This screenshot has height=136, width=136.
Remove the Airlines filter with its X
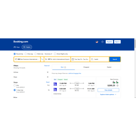48,72
